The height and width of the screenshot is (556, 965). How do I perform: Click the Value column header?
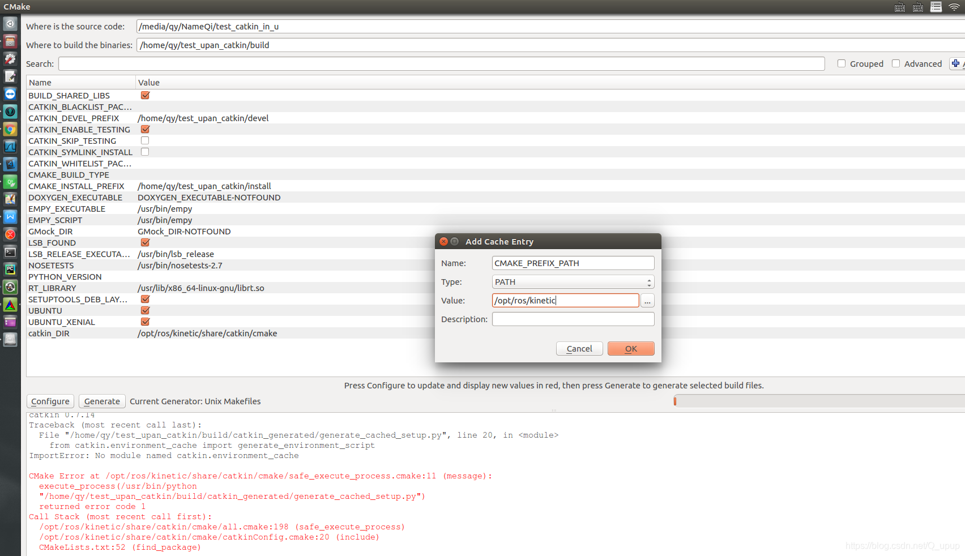pos(550,82)
